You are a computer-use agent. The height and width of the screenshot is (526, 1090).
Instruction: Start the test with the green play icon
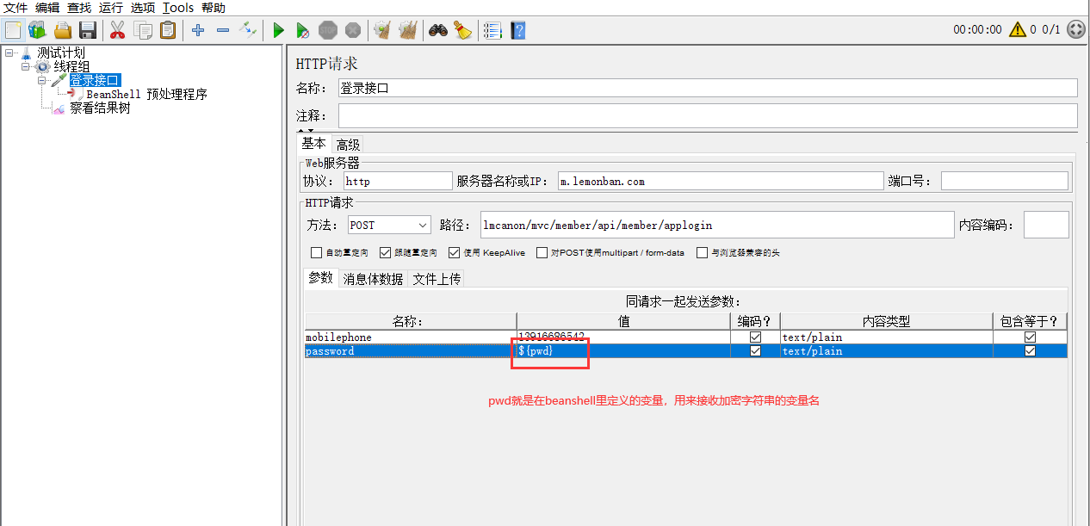click(277, 29)
